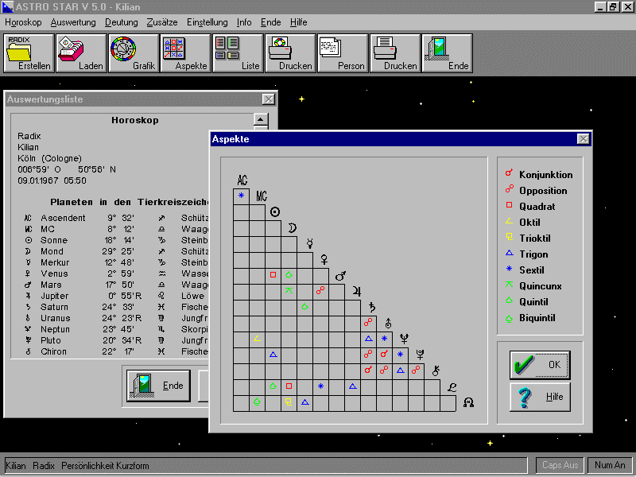This screenshot has width=636, height=477.
Task: Click the Caps Aus status indicator
Action: point(560,465)
